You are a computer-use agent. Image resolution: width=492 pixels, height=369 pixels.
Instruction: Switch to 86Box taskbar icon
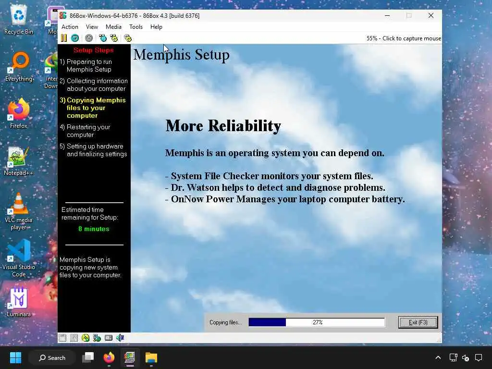pos(130,357)
